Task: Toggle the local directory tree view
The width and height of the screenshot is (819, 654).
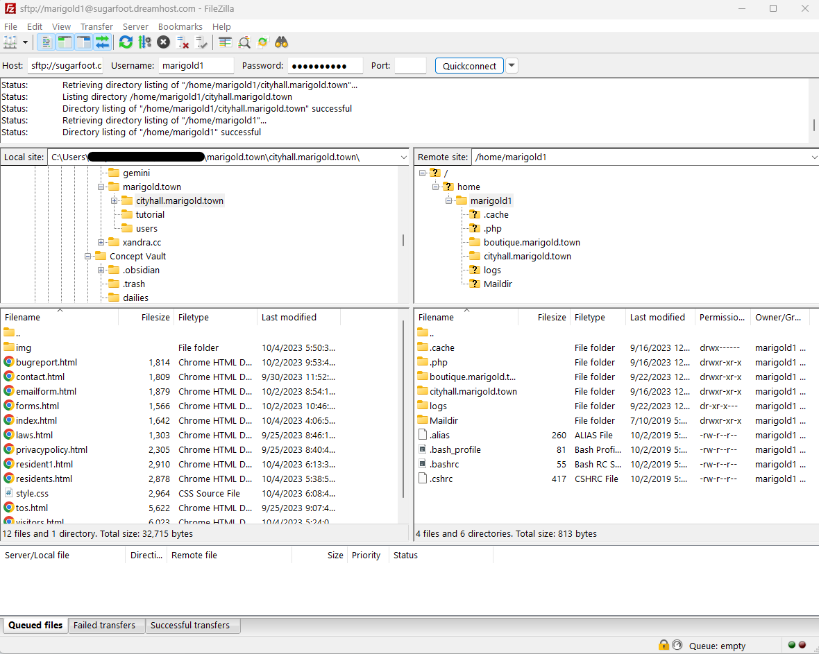Action: coord(63,42)
